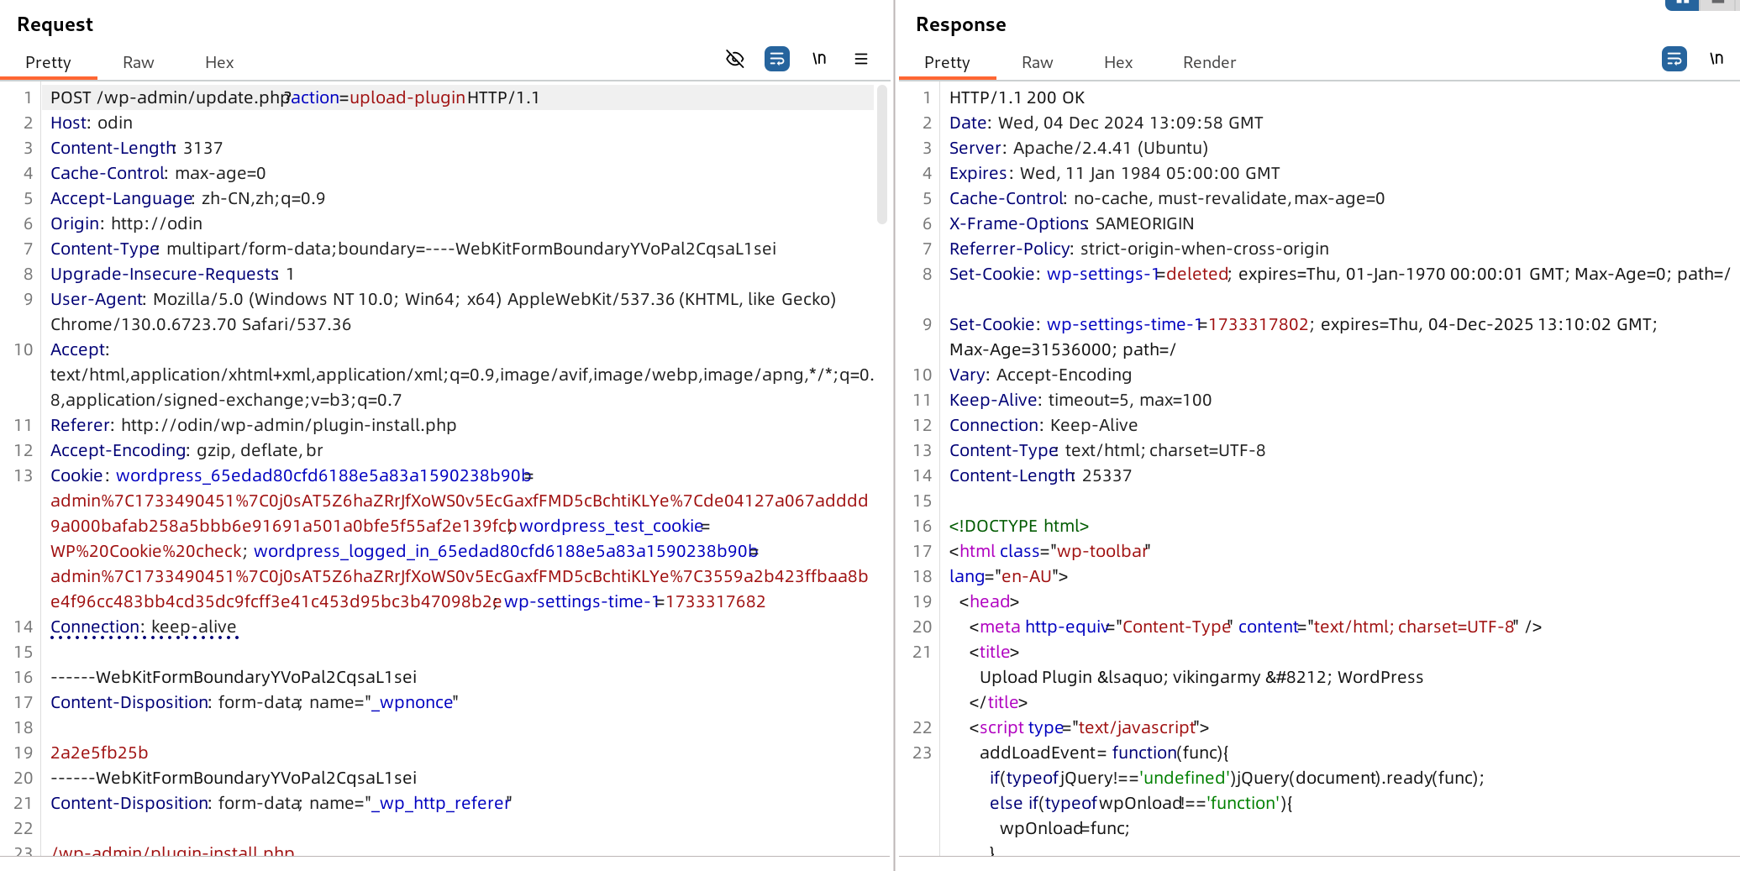Click the User-Agent header name

[x=97, y=299]
